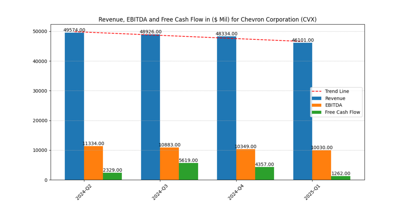Viewport: 405px width, 202px height.
Task: Select the 2025-Q1 orange EBITDA bar
Action: pyautogui.click(x=322, y=165)
